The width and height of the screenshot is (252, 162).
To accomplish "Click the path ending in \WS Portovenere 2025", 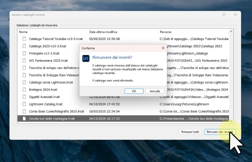I will point(197,61).
